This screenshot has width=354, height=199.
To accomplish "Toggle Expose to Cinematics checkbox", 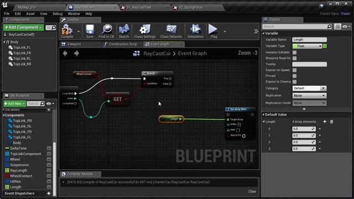I will (x=294, y=82).
